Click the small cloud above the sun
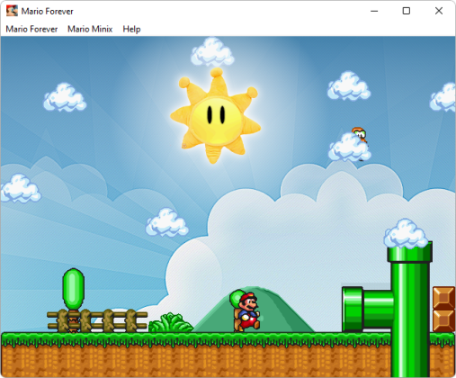Viewport: 456px width, 378px height. point(212,52)
